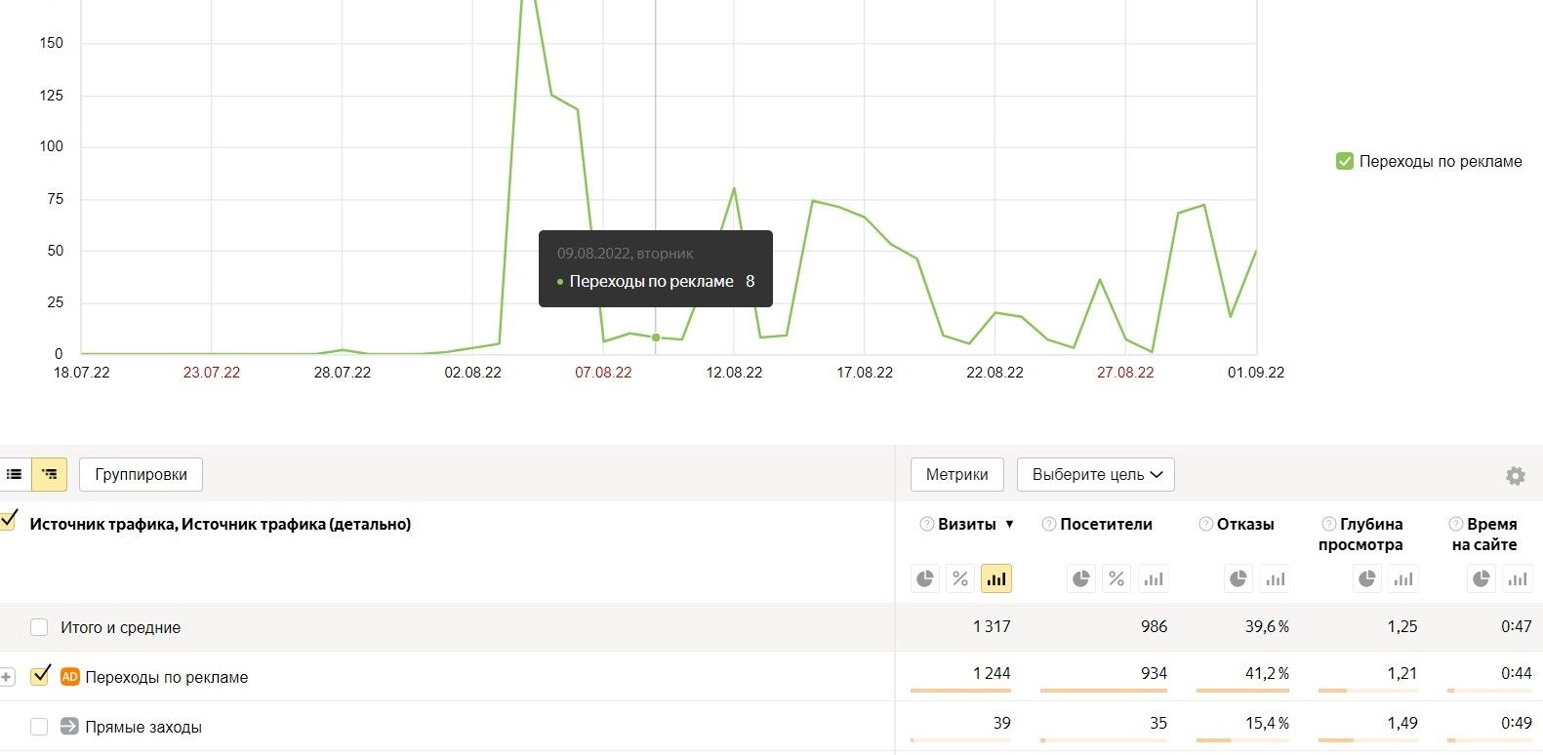Switch to tree view icon

coord(49,474)
